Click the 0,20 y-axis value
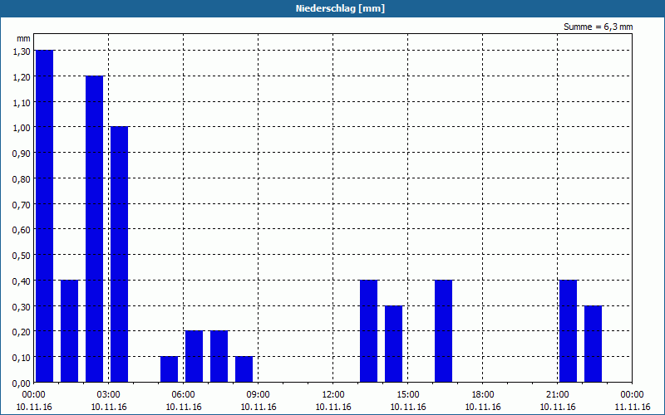 22,332
